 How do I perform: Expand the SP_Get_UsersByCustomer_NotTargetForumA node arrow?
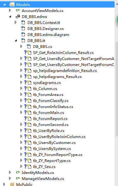click(x=21, y=58)
